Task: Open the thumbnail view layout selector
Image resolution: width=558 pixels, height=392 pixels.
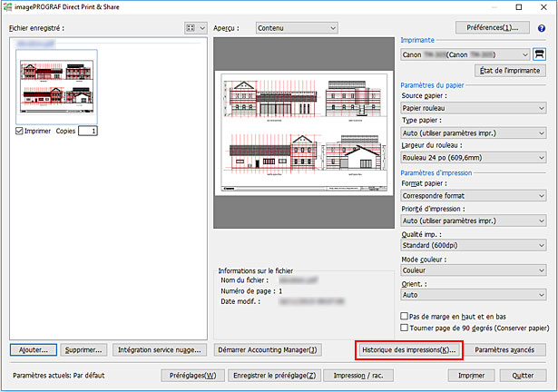Action: click(194, 27)
